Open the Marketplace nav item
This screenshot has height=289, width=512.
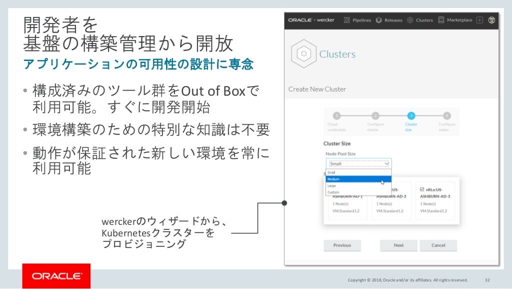pyautogui.click(x=459, y=20)
